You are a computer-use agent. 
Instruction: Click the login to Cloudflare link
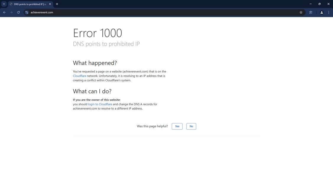tap(100, 104)
